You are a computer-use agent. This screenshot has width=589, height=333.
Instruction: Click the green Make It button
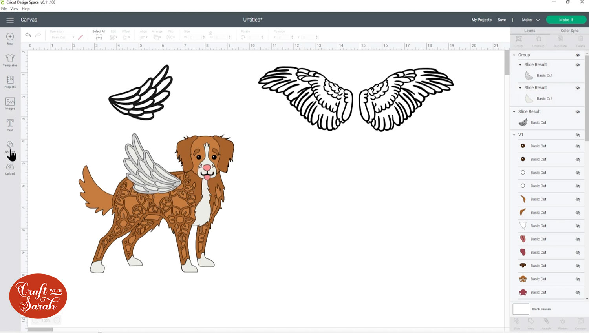point(566,20)
